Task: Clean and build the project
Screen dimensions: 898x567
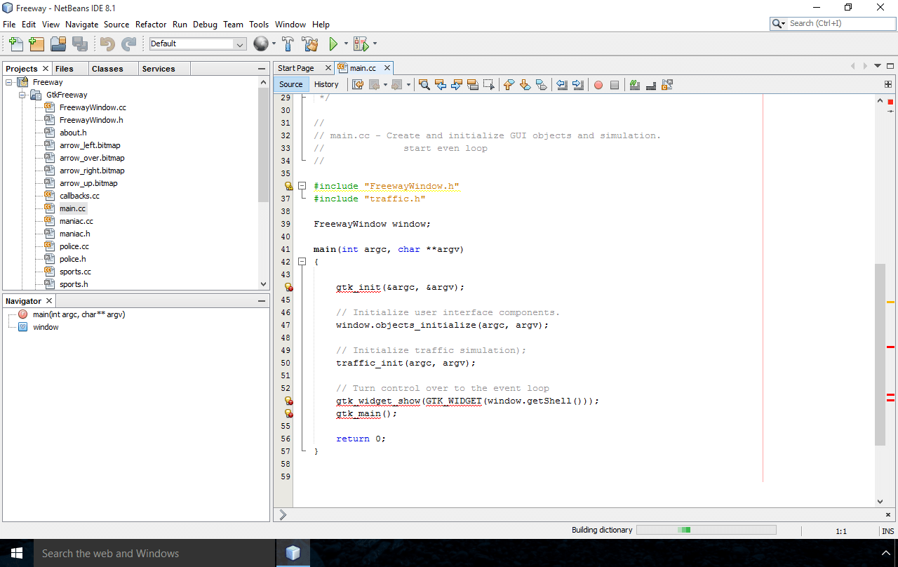Action: (311, 44)
